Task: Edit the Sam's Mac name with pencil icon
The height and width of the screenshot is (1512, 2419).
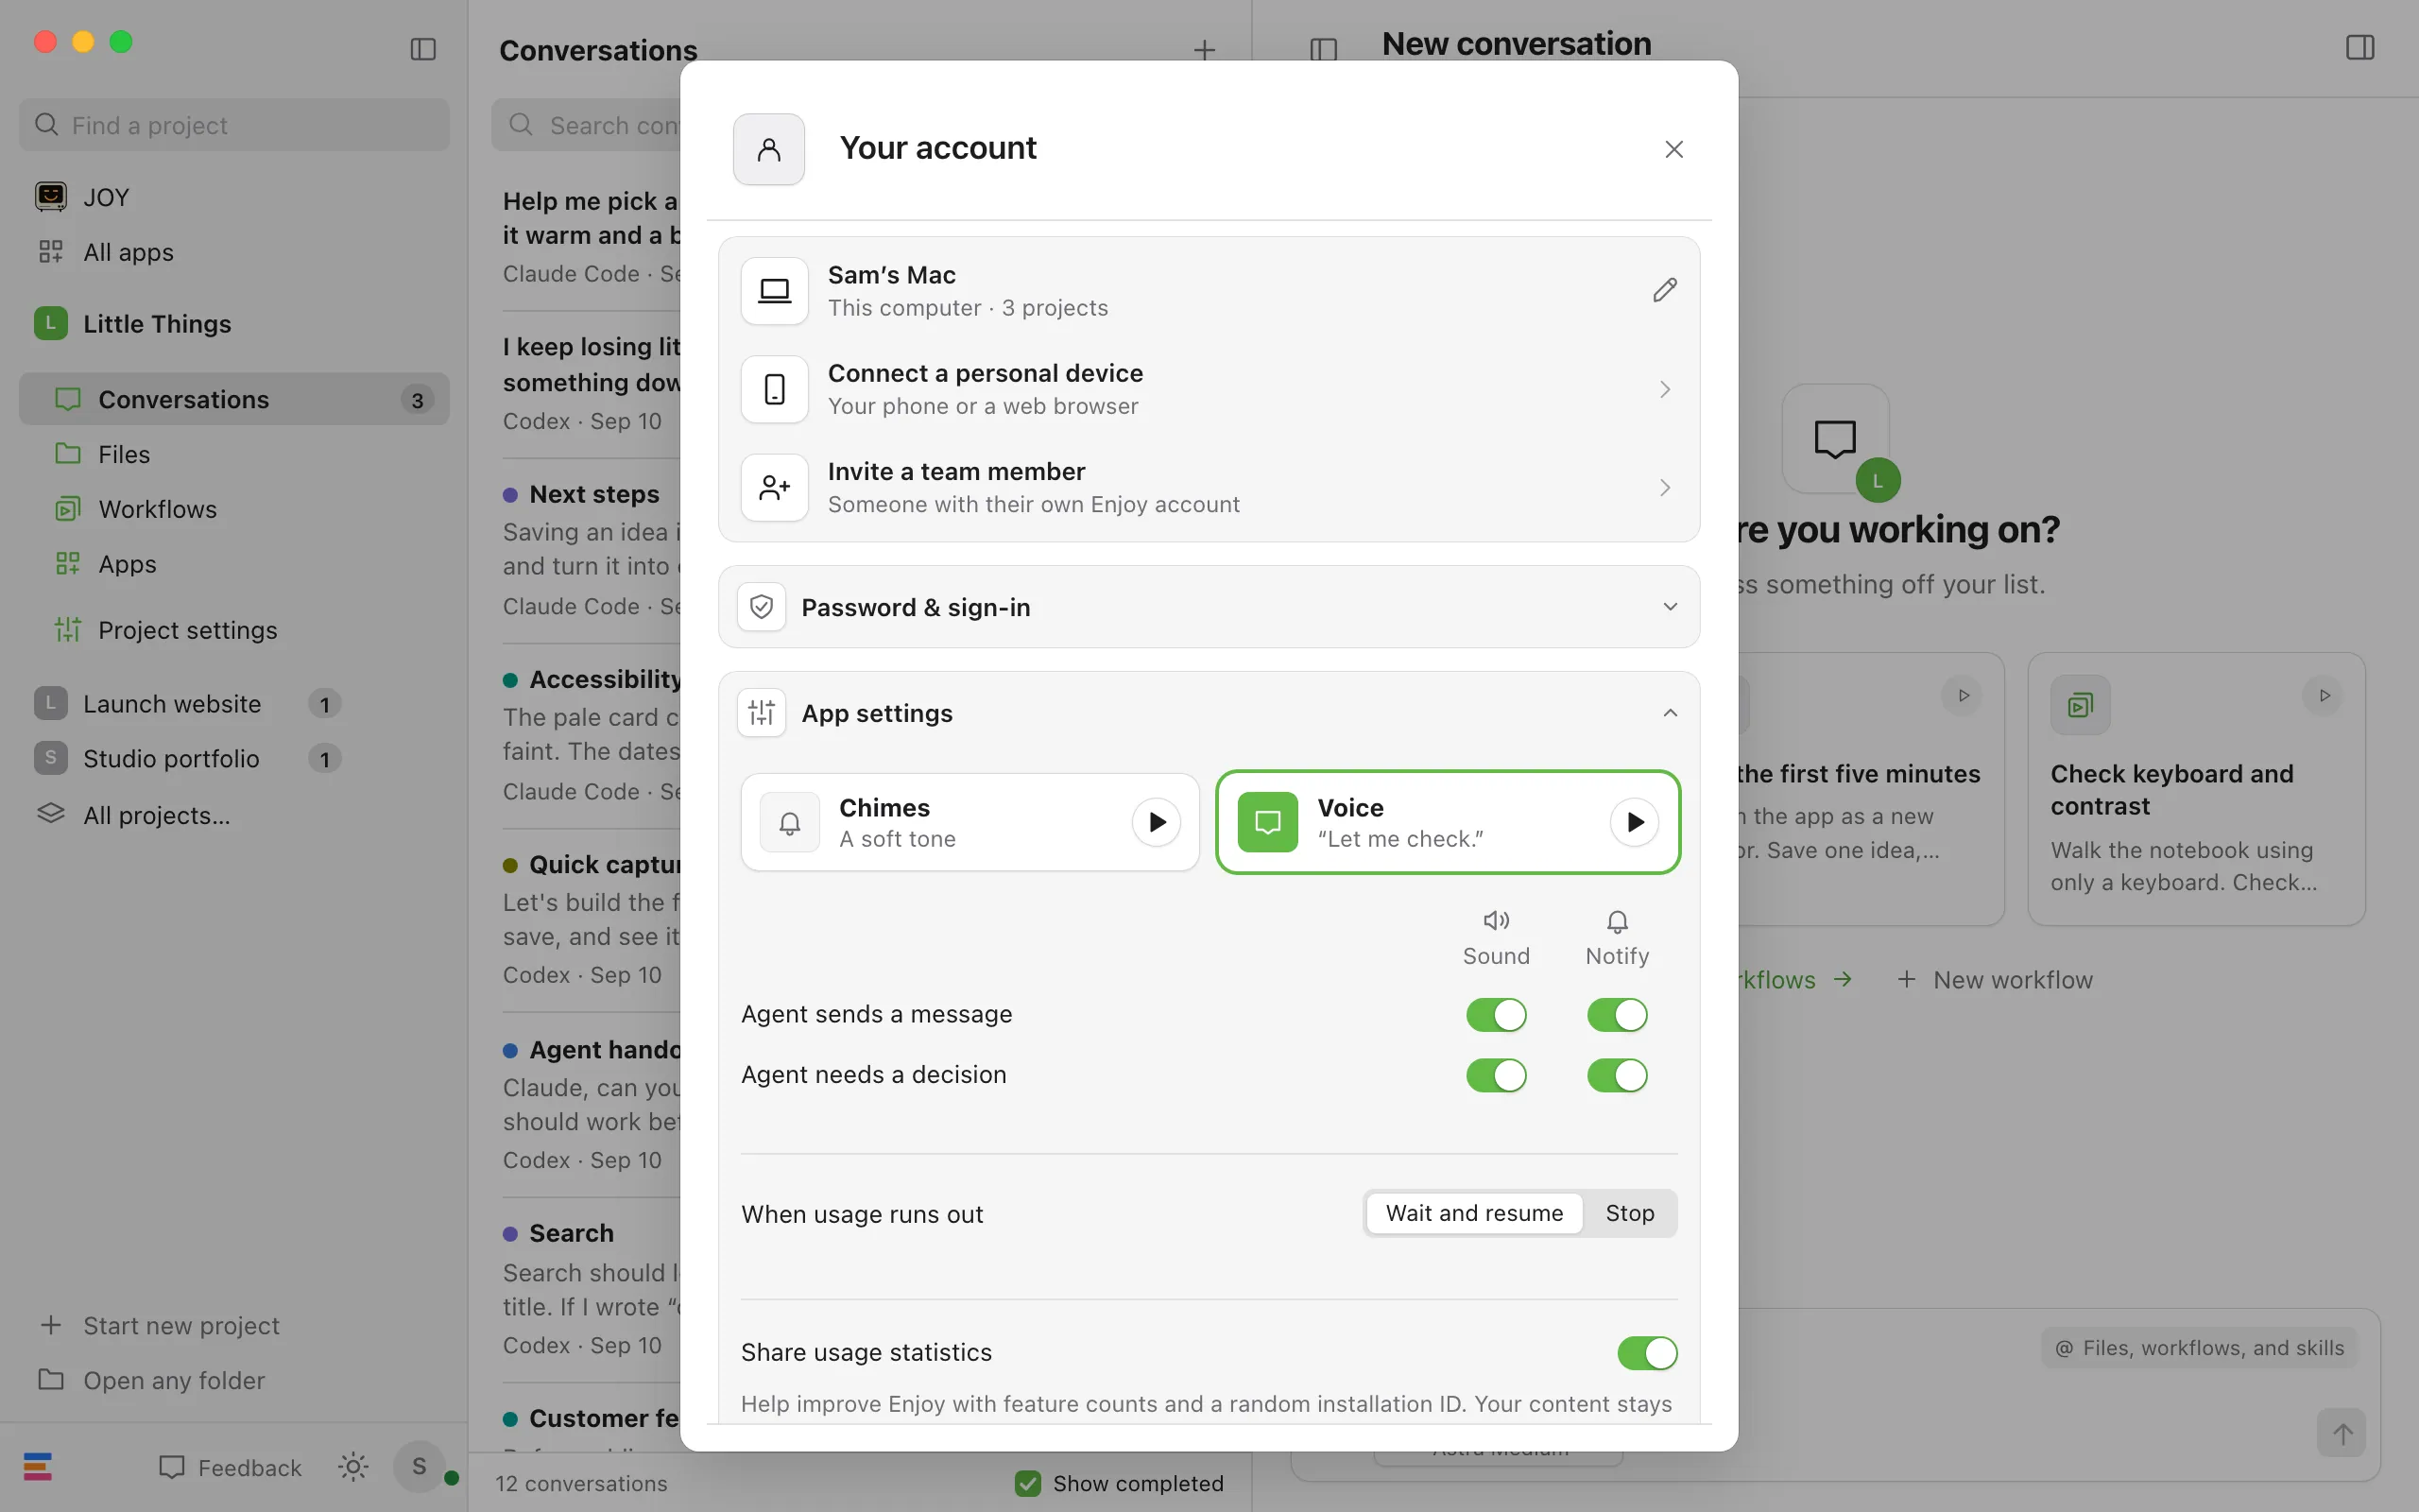Action: pos(1664,290)
